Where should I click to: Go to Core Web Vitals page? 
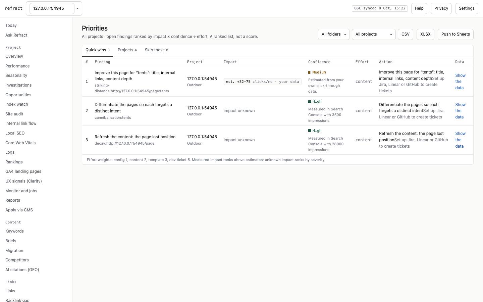click(20, 143)
